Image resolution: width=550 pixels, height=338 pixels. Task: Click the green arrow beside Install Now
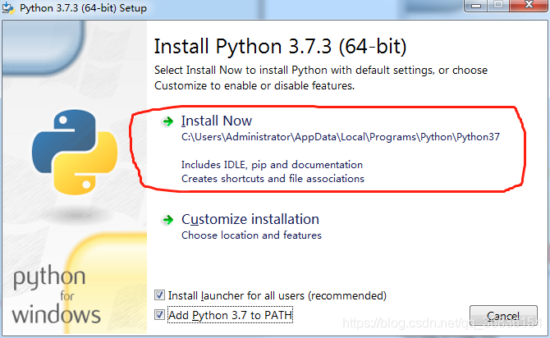click(168, 121)
